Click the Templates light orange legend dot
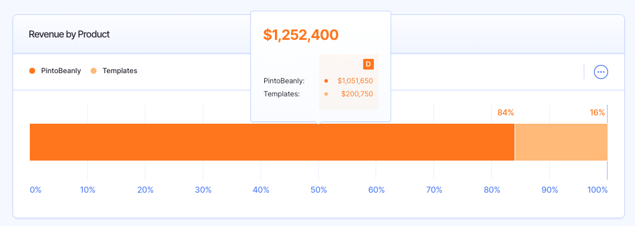 tap(94, 71)
